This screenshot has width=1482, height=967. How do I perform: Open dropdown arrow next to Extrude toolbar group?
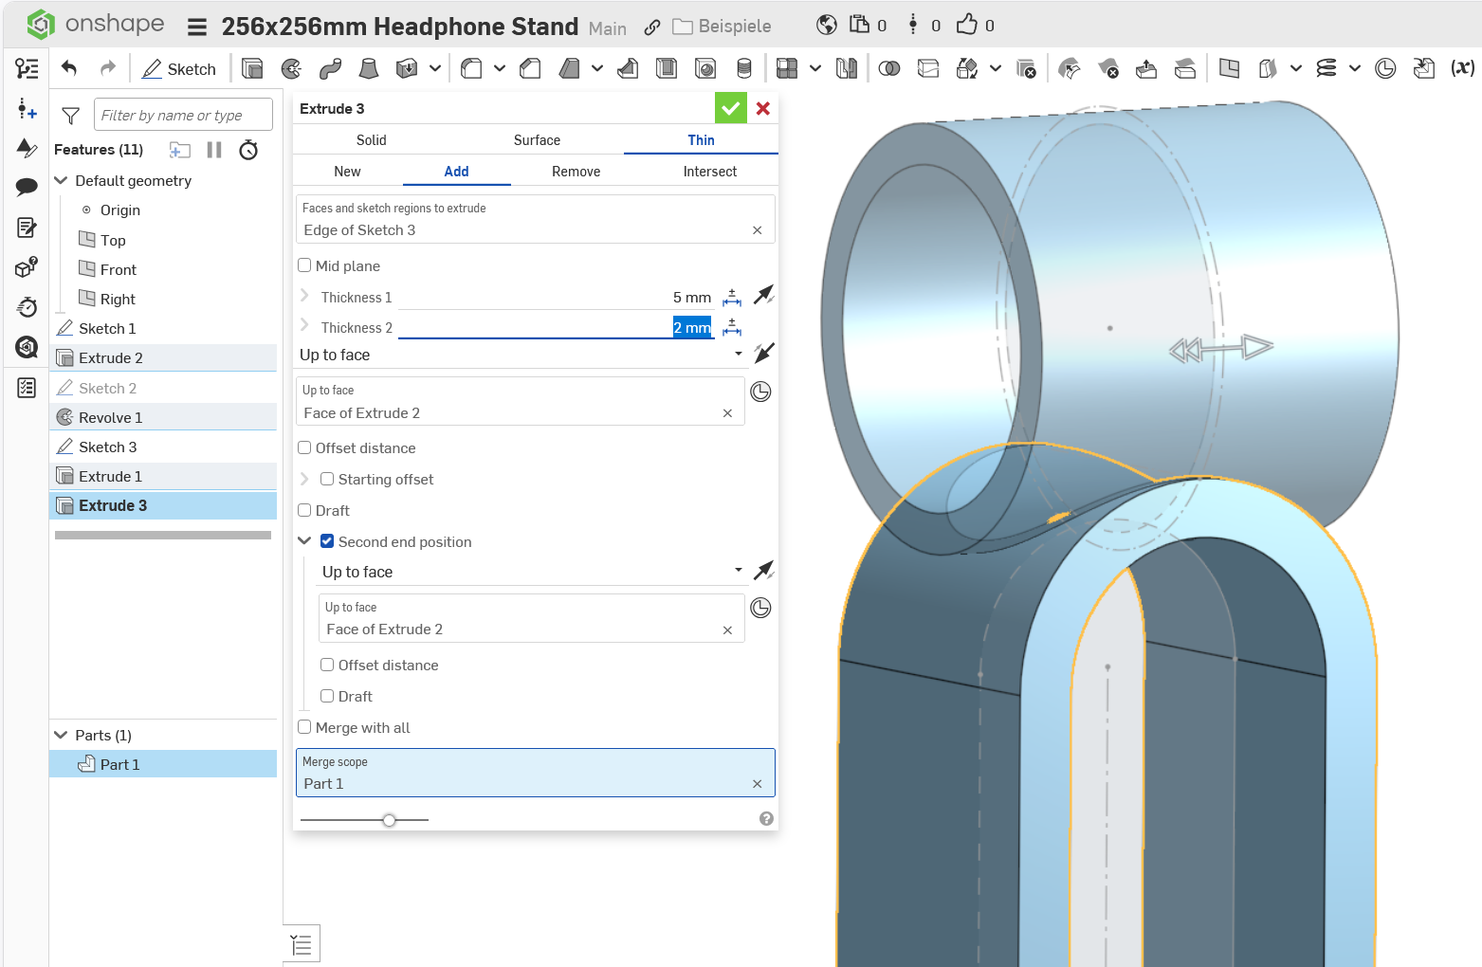(x=435, y=68)
